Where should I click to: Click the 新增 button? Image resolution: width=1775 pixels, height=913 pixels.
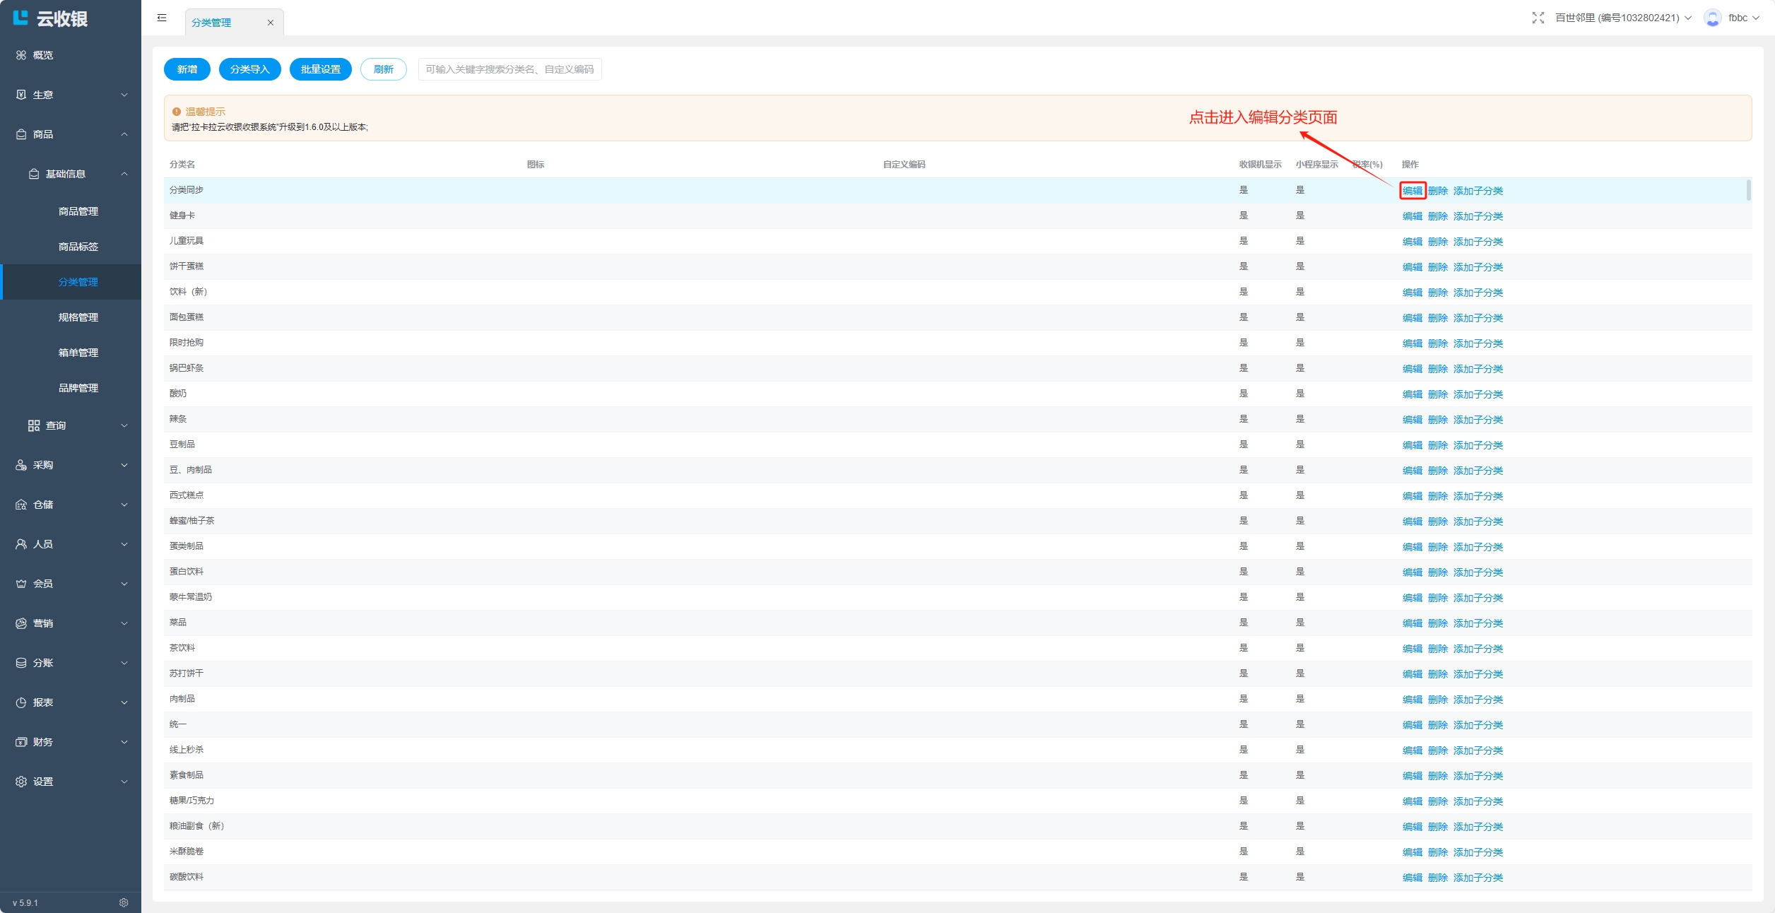click(187, 69)
